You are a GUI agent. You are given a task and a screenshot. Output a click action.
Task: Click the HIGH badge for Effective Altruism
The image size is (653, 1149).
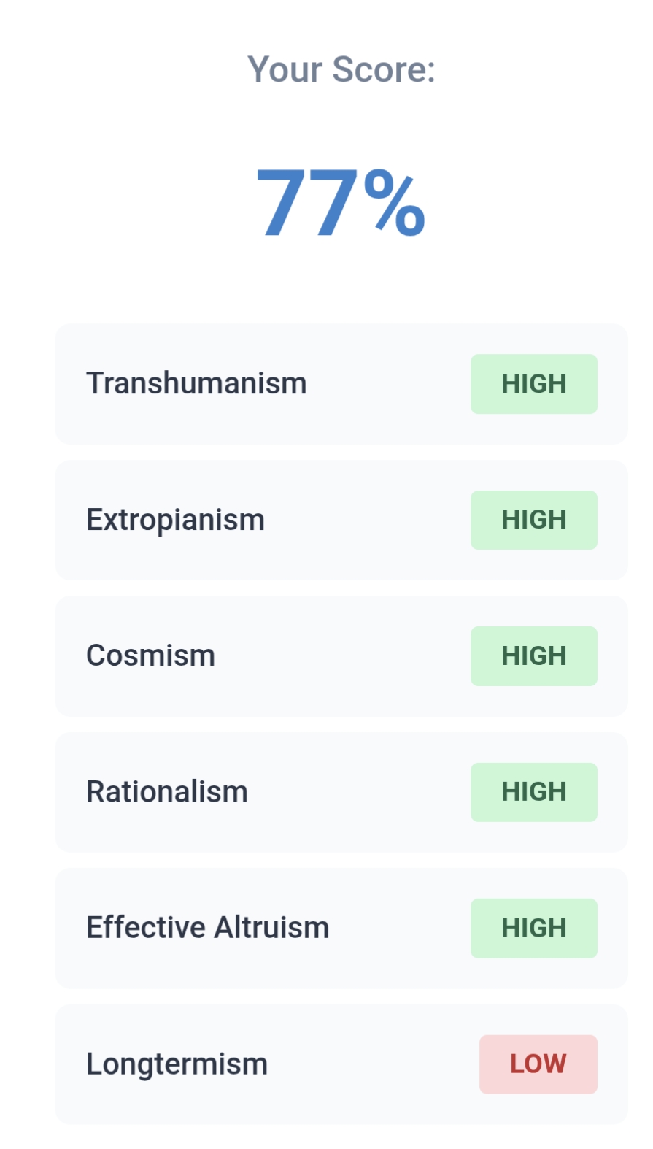tap(533, 929)
